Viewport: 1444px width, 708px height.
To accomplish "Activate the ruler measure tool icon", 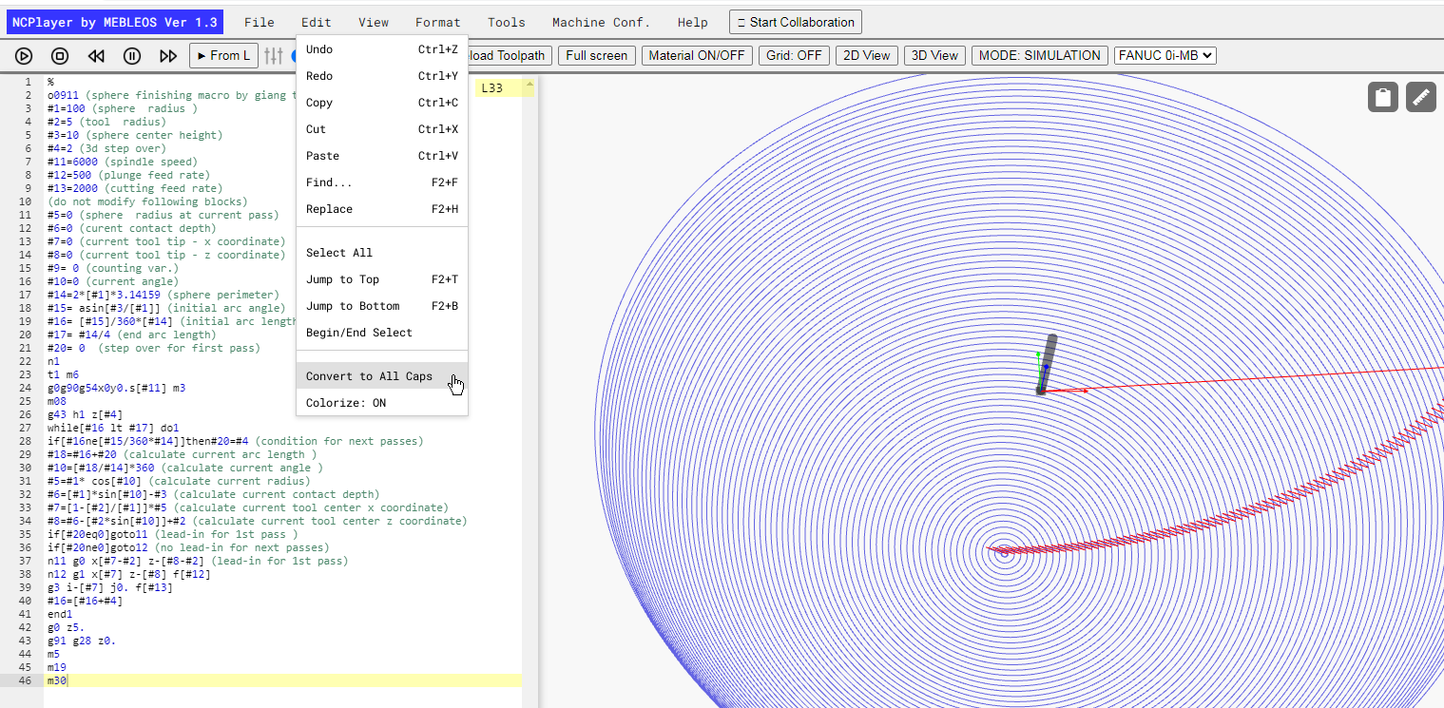I will point(1421,97).
